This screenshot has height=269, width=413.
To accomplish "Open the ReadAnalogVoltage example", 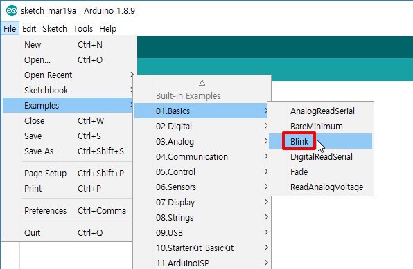I will (x=320, y=187).
